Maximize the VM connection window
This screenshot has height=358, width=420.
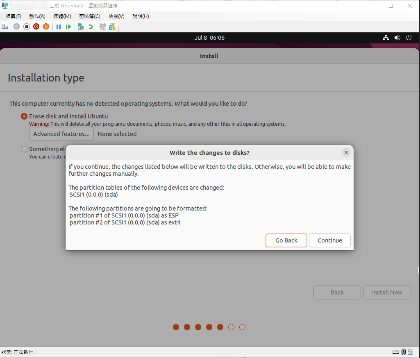391,6
